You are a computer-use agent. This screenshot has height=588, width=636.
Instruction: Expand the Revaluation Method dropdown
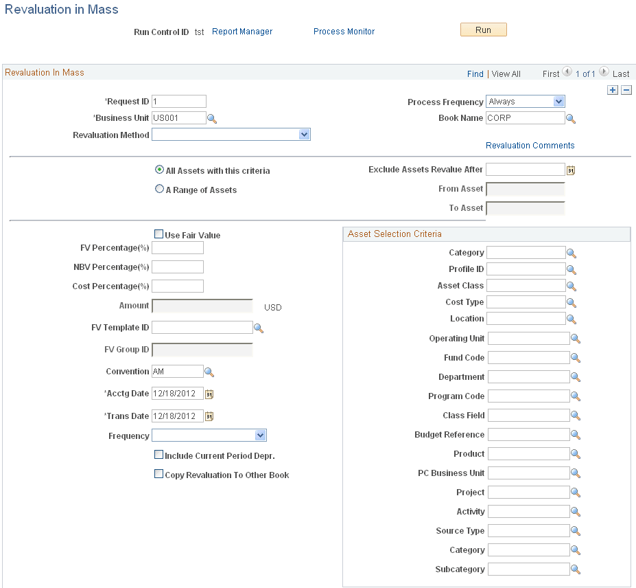[231, 135]
